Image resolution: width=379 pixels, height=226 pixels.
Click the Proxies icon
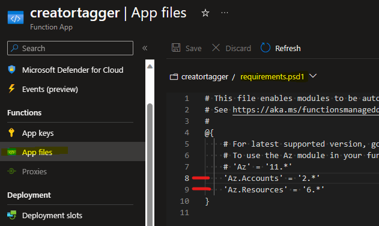click(x=11, y=171)
